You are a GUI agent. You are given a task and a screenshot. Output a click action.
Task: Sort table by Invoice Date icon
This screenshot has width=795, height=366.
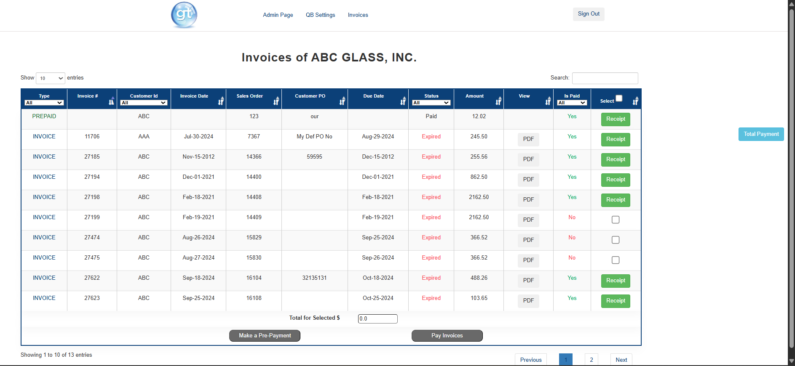pyautogui.click(x=221, y=101)
